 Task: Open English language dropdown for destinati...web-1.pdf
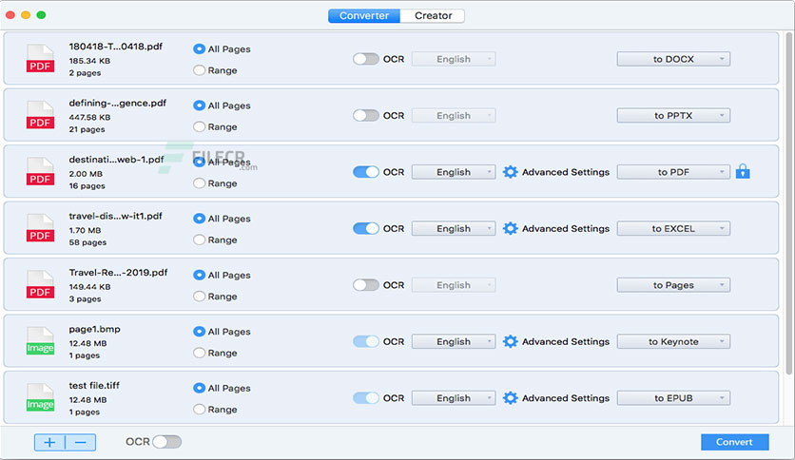click(x=454, y=172)
